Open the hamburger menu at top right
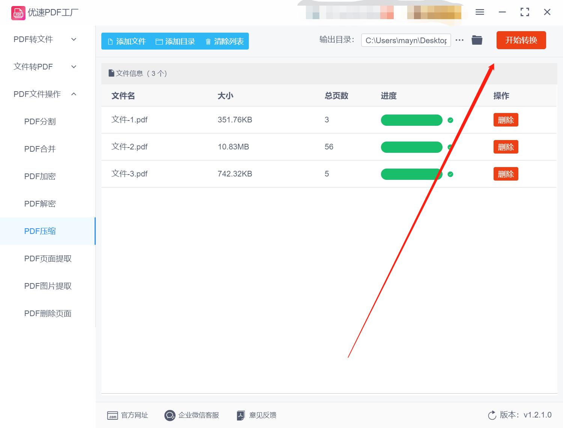The height and width of the screenshot is (428, 563). click(x=480, y=12)
